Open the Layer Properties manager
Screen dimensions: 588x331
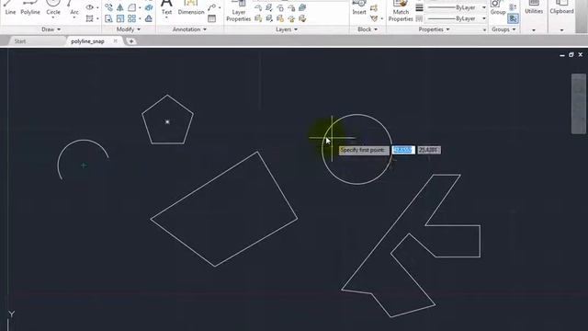click(239, 11)
